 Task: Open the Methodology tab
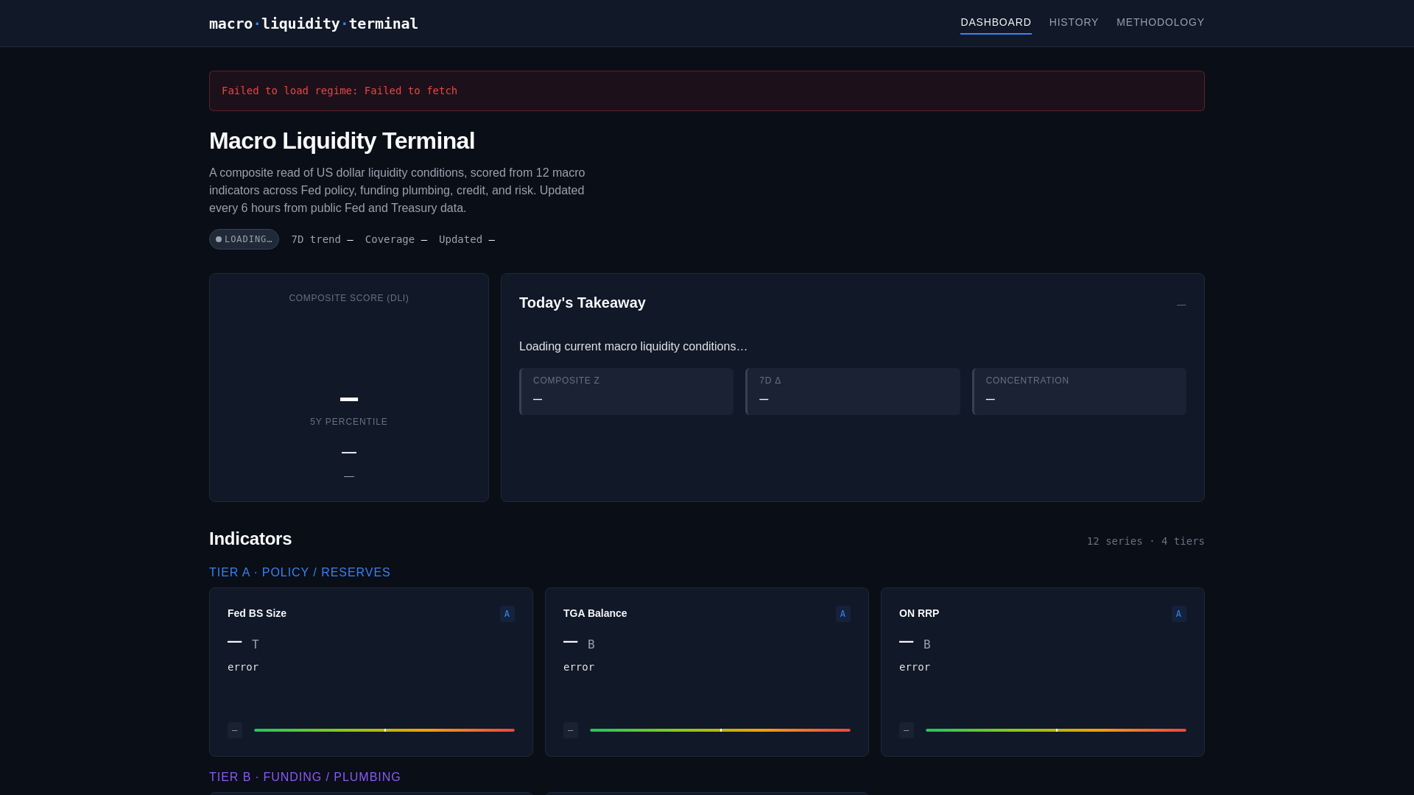click(x=1161, y=23)
